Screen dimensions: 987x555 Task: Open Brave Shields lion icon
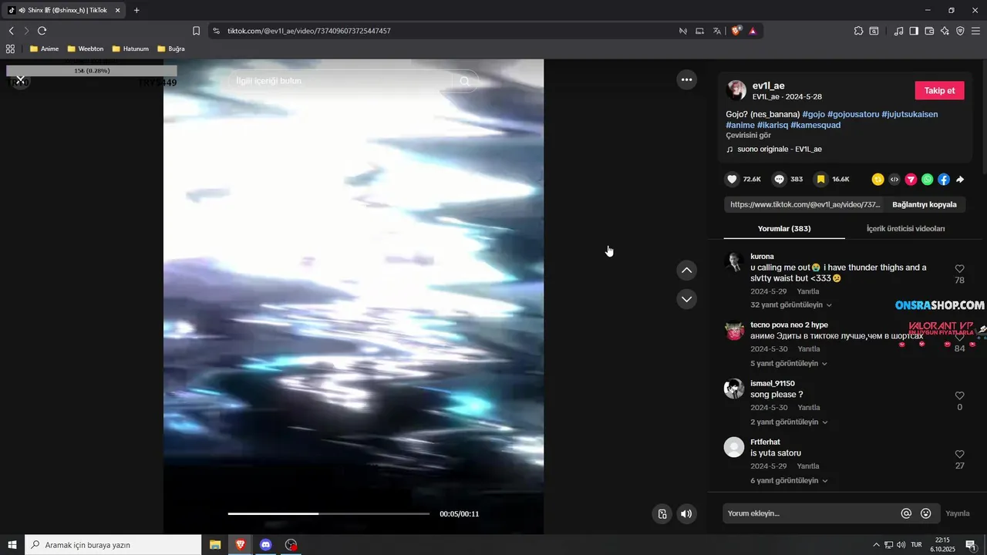[736, 31]
